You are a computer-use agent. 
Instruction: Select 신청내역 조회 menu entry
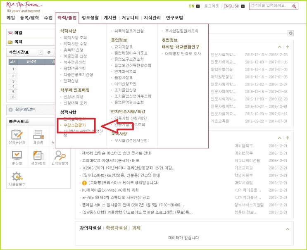[x=75, y=103]
